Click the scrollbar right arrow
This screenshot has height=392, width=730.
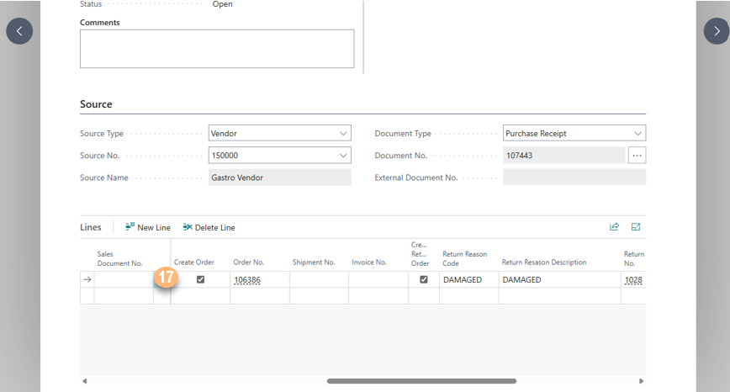641,381
